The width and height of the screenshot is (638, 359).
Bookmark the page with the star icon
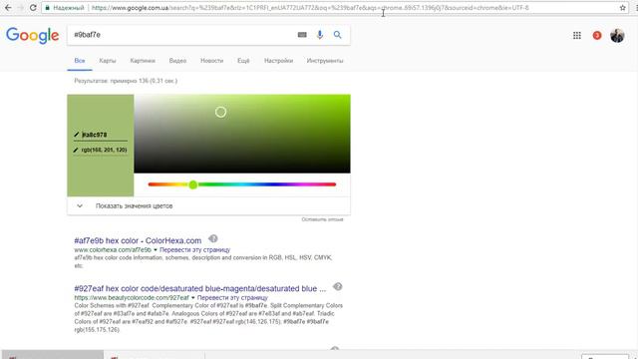tap(622, 8)
